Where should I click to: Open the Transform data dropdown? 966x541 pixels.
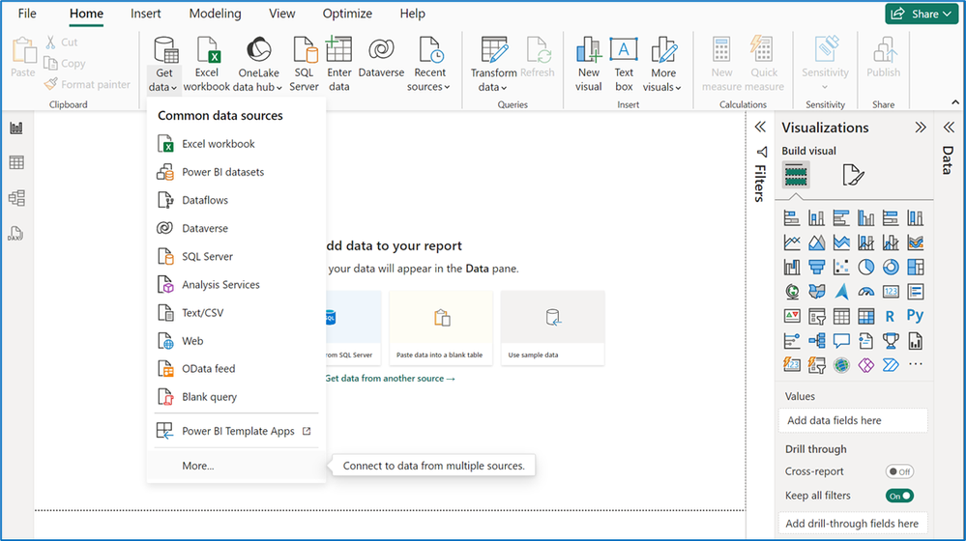(x=493, y=64)
